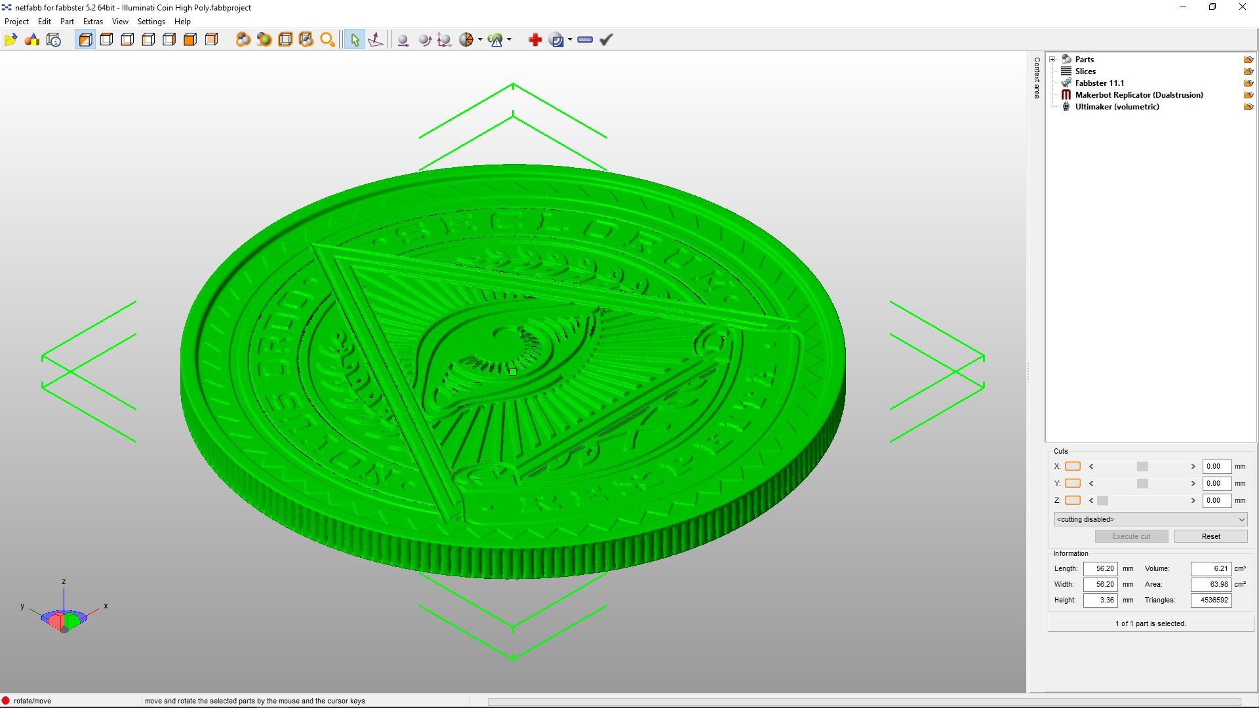Zoom to all parts (green sphere icon)
Viewport: 1259px width, 708px height.
tap(264, 40)
